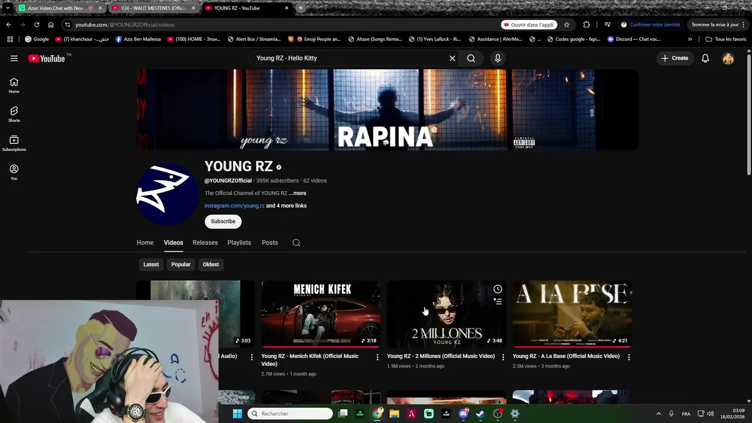Open options menu for 2 Millones video

coord(503,357)
